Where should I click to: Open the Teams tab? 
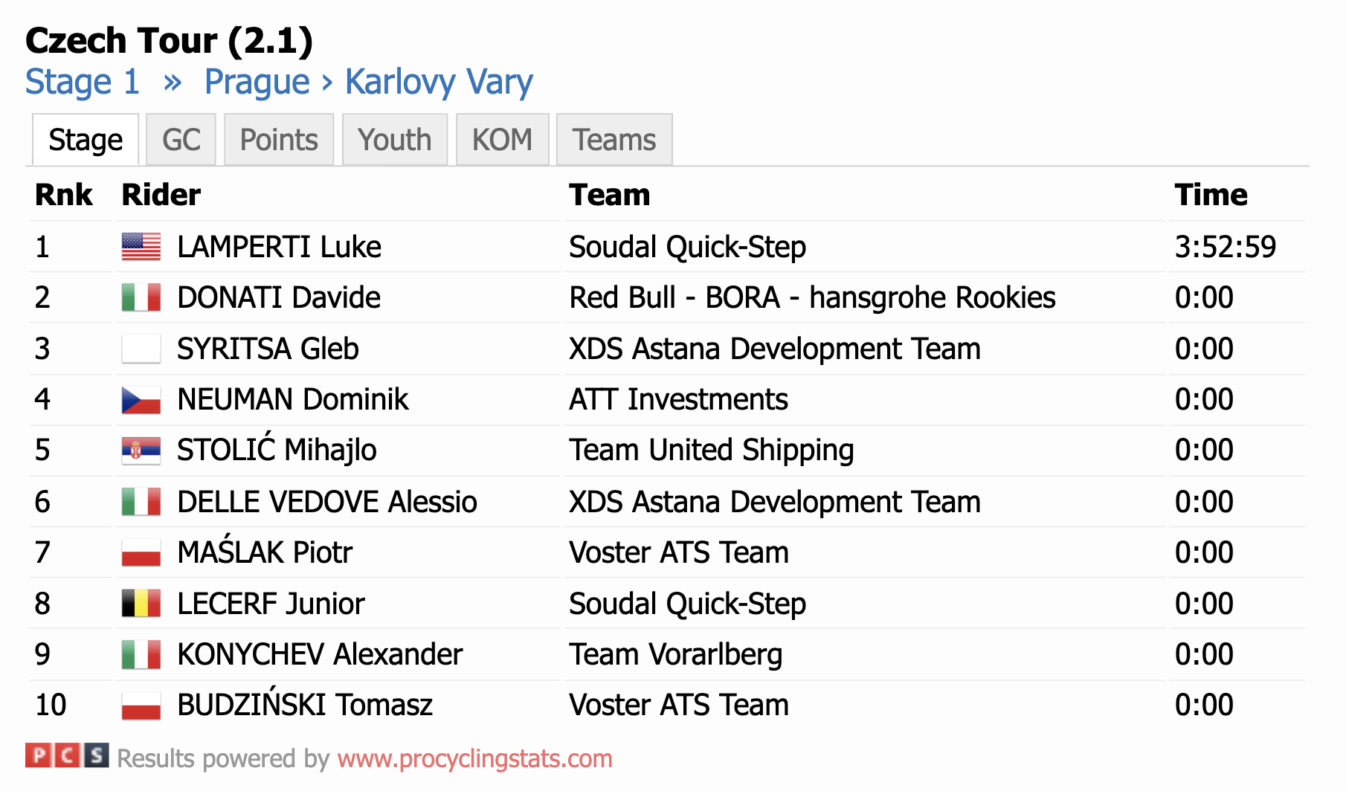[x=614, y=140]
